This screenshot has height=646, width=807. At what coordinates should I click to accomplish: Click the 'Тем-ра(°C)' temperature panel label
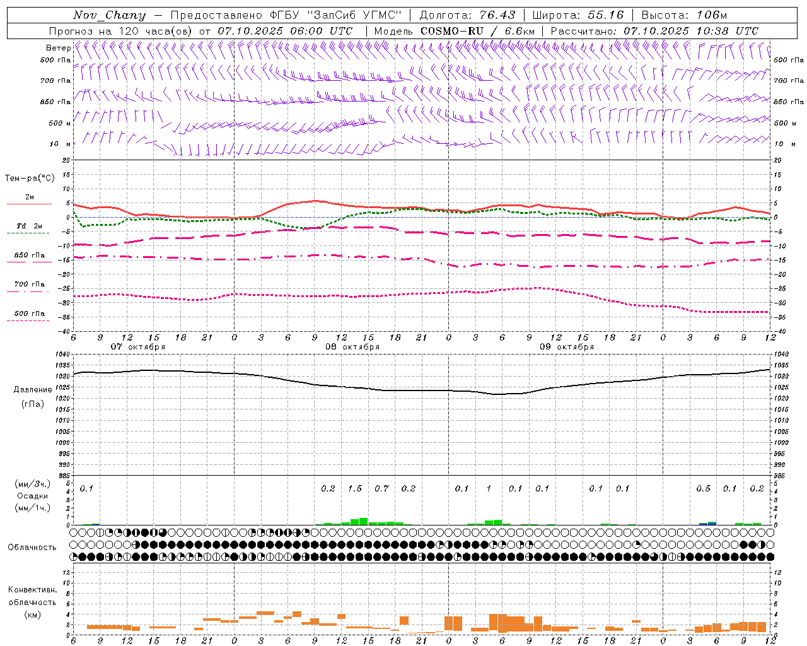30,179
